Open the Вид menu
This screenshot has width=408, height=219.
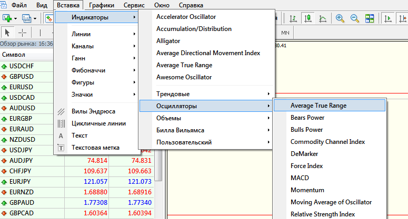tap(42, 5)
